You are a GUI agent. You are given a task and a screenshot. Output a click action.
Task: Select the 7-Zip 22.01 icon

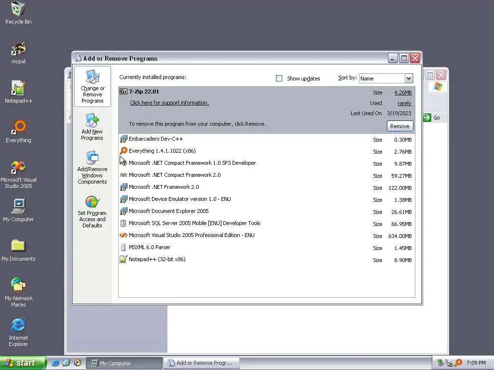point(123,92)
